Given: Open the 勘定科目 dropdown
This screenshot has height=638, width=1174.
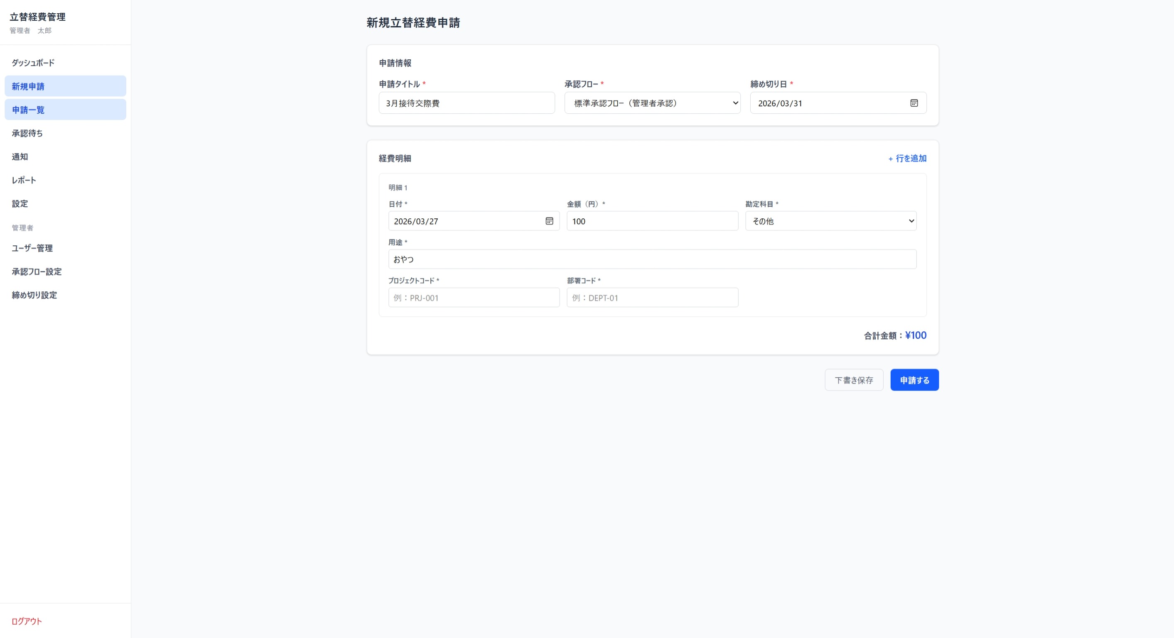Looking at the screenshot, I should (x=830, y=221).
